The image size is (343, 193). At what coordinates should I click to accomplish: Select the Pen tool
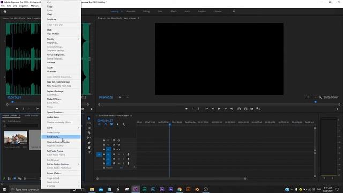[89, 143]
